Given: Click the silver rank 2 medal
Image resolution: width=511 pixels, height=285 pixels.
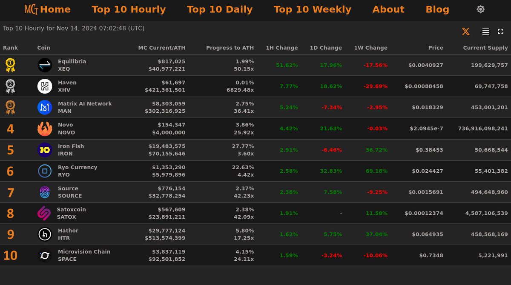Looking at the screenshot, I should coord(10,86).
